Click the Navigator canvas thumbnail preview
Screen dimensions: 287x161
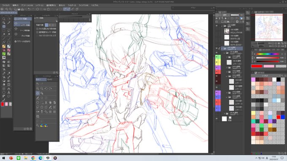269,27
